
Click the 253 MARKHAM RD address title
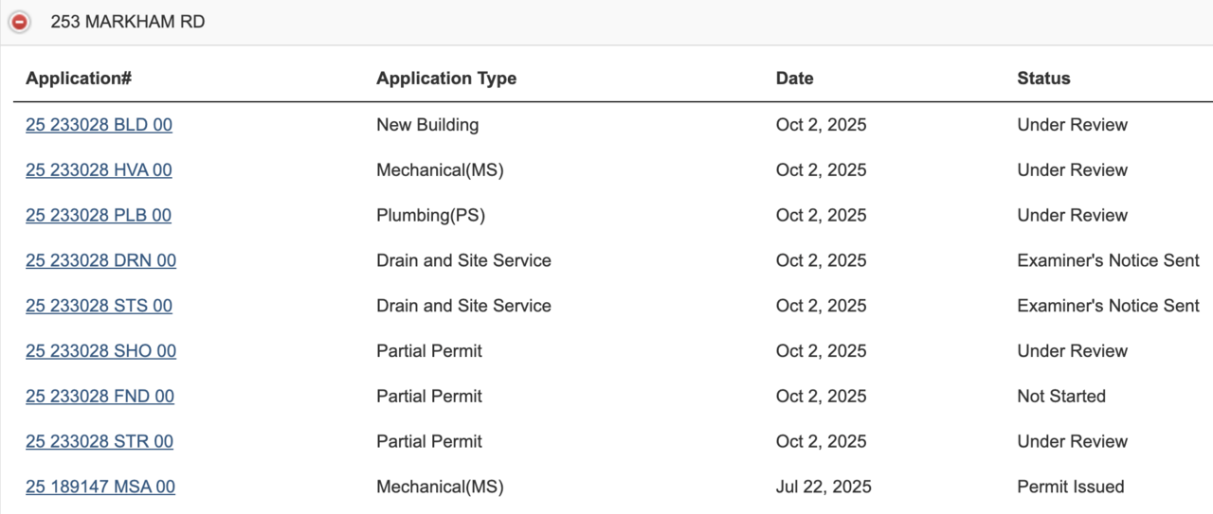coord(127,22)
